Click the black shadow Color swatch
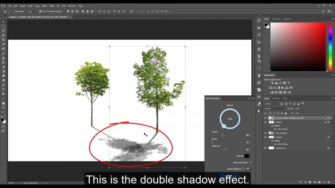335x188 pixels. click(246, 156)
